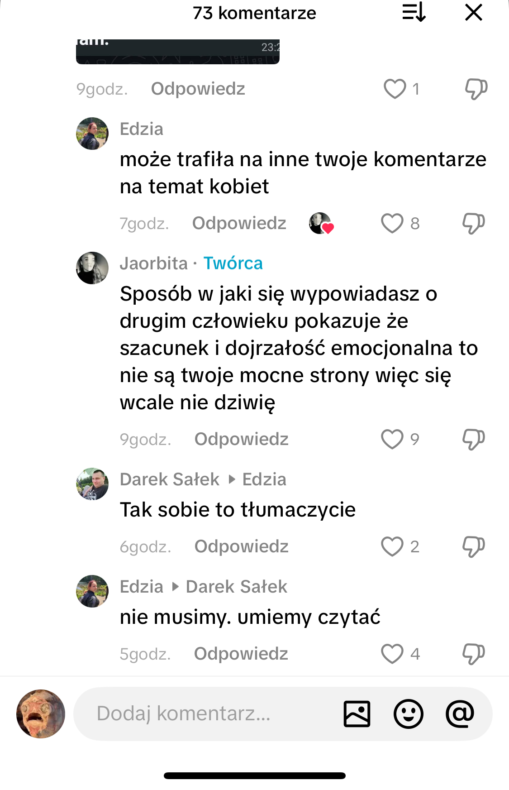Open Jaorbita's profile from username
Viewport: 509px width, 790px height.
point(153,263)
